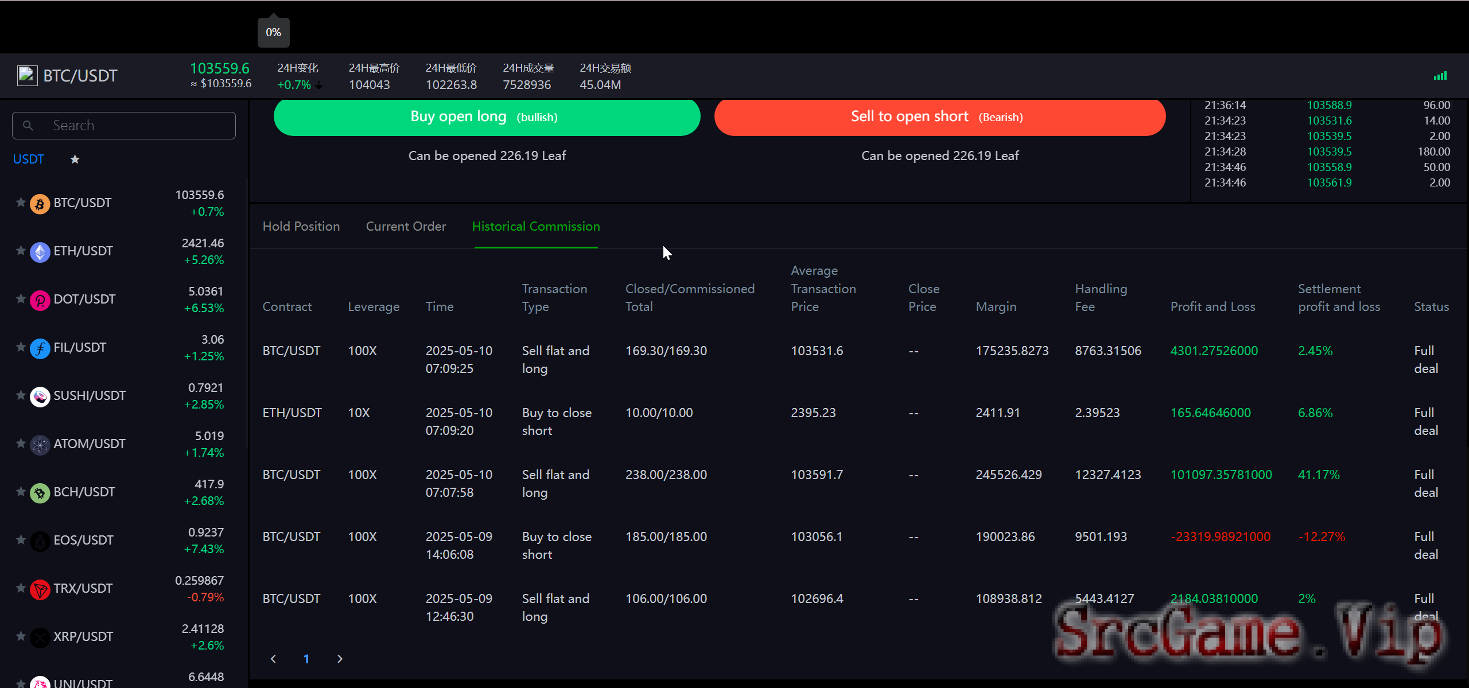1469x688 pixels.
Task: Click trade price 103561.9 in recent trades
Action: [1330, 182]
